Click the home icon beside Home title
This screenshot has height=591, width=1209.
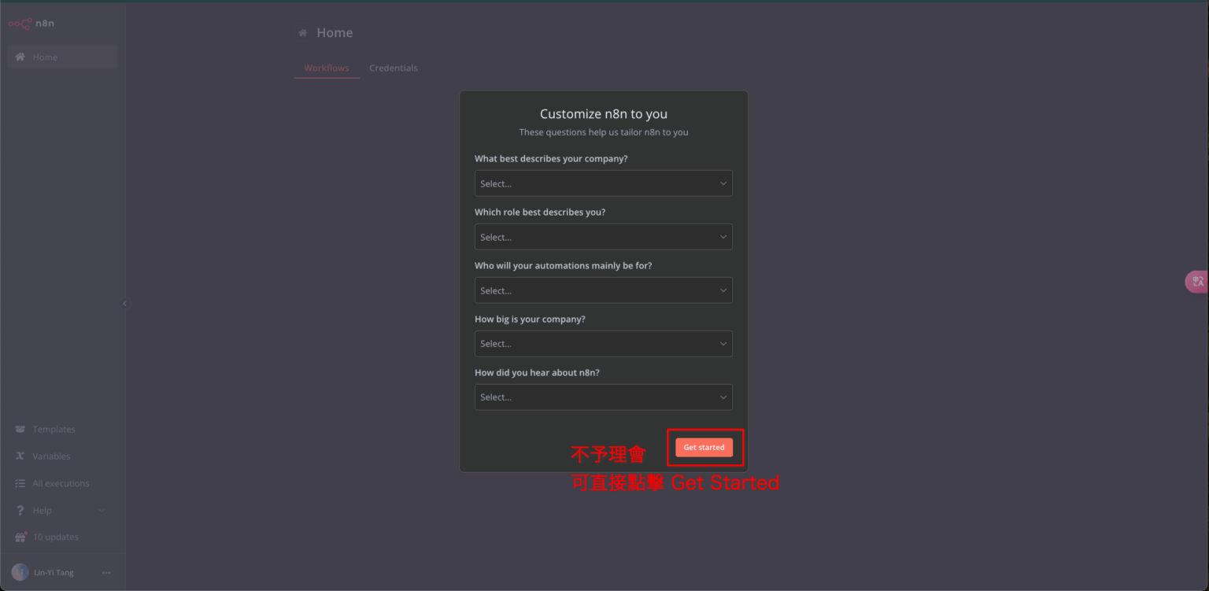303,33
